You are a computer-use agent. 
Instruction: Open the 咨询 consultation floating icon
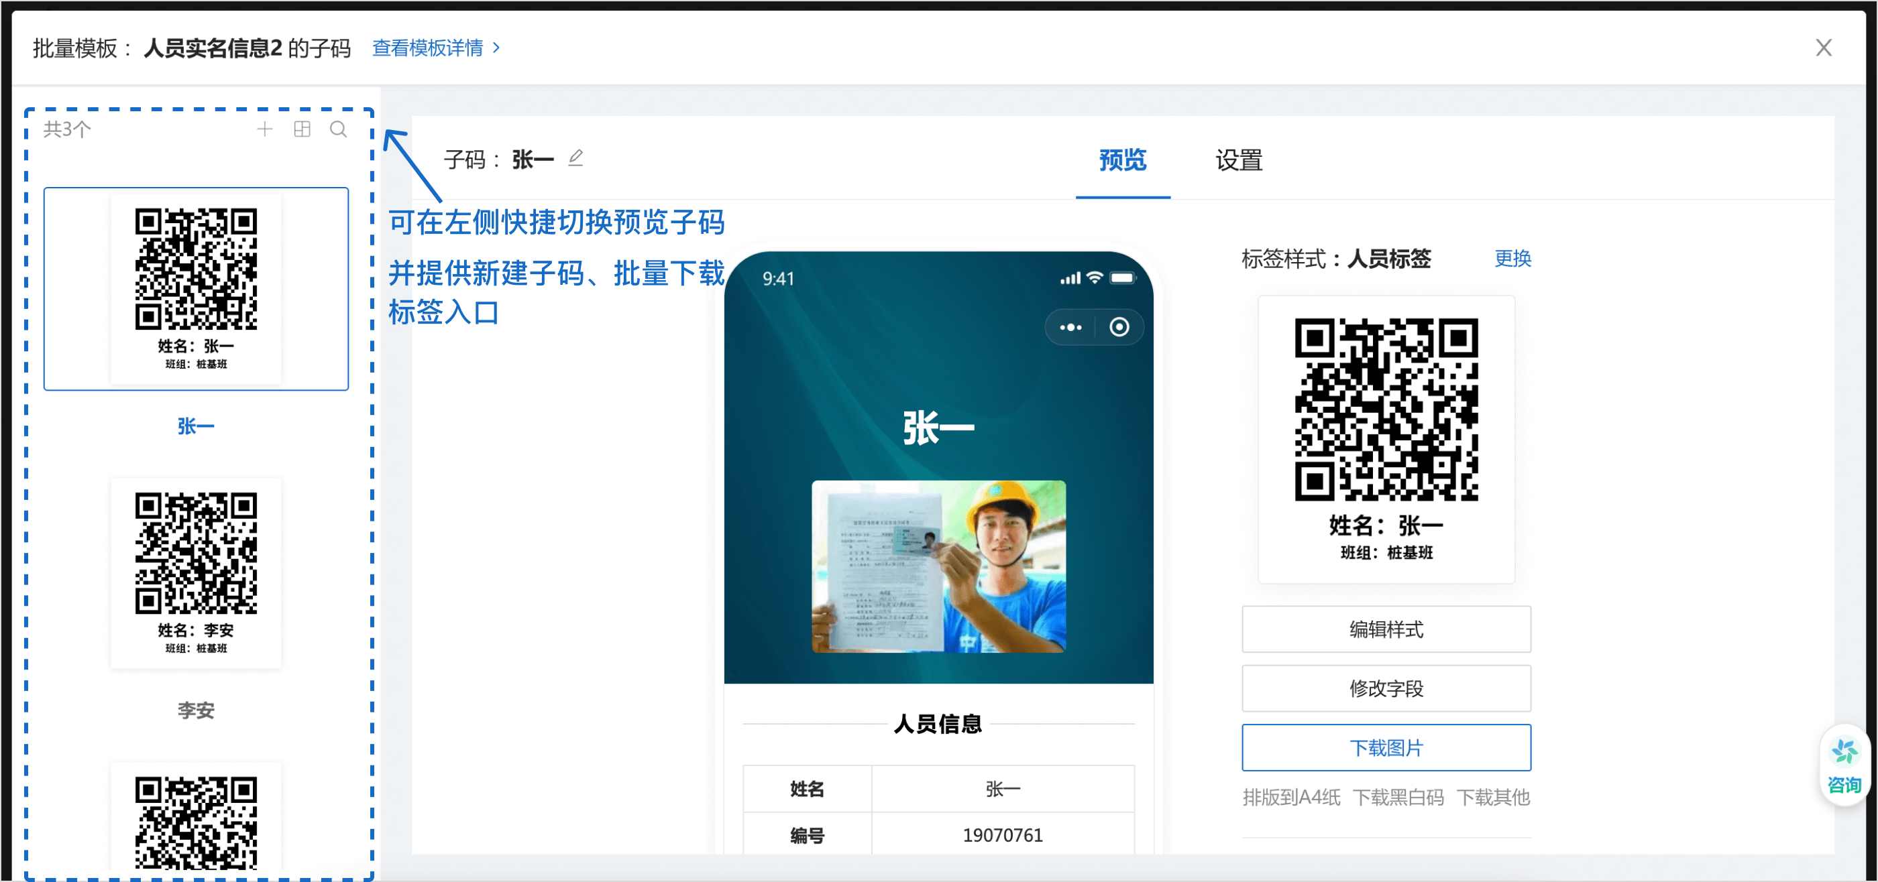pyautogui.click(x=1844, y=765)
